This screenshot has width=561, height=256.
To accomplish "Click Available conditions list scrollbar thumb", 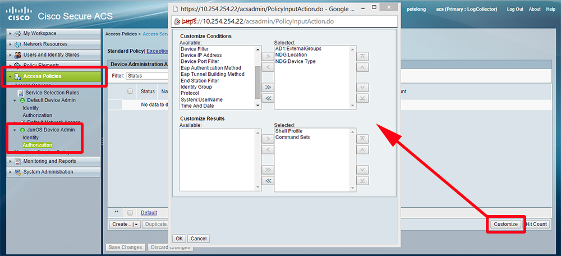I will pyautogui.click(x=257, y=82).
